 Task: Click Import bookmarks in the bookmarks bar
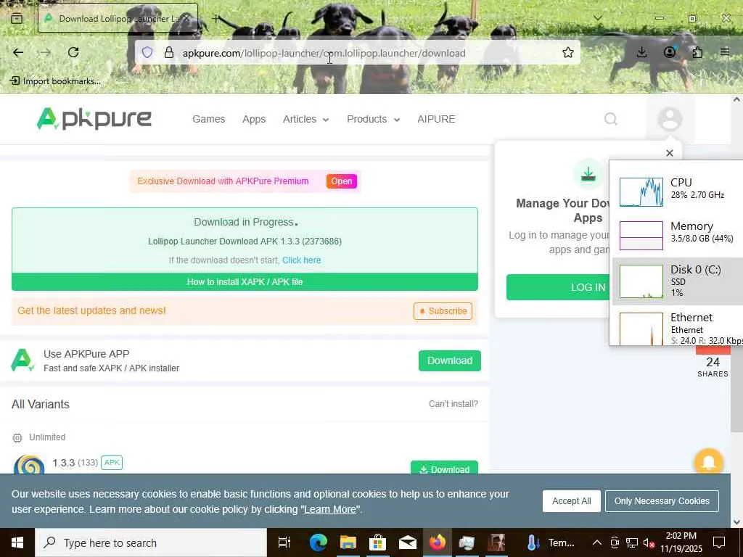click(56, 81)
